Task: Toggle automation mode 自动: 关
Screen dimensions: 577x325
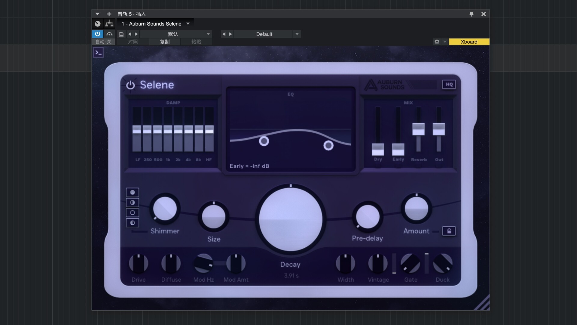Action: (103, 42)
